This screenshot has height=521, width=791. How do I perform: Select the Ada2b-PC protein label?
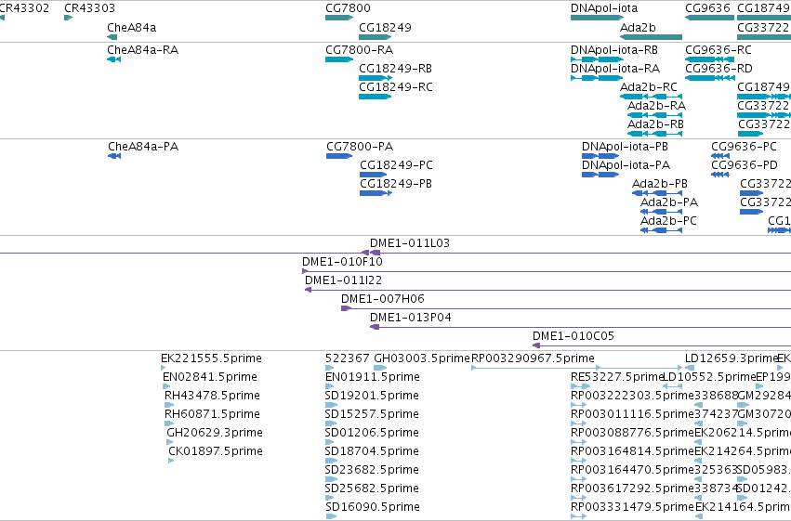[x=669, y=221]
